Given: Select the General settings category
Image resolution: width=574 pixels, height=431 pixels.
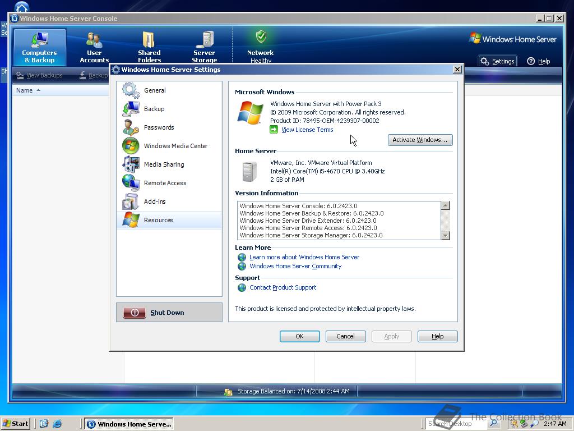Looking at the screenshot, I should (x=169, y=90).
